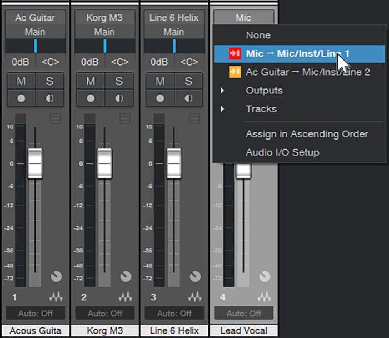Click the red Mic input icon in menu

click(x=235, y=53)
